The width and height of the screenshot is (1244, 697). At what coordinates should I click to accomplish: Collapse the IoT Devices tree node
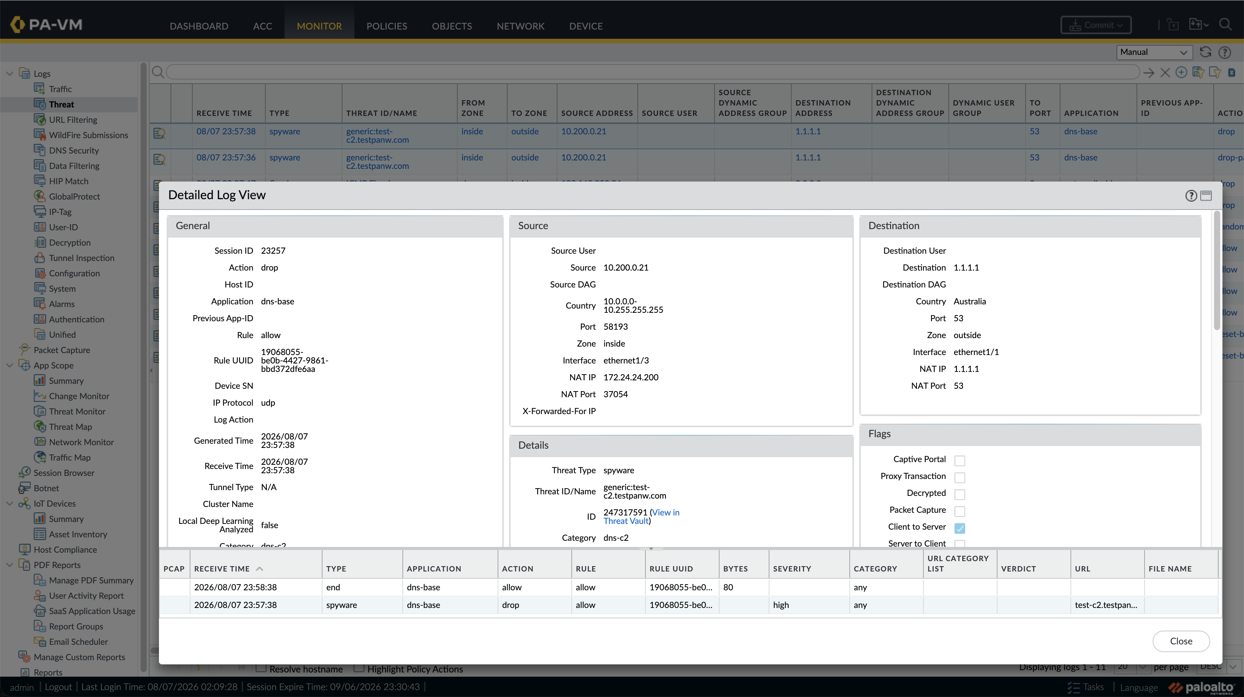[x=9, y=503]
